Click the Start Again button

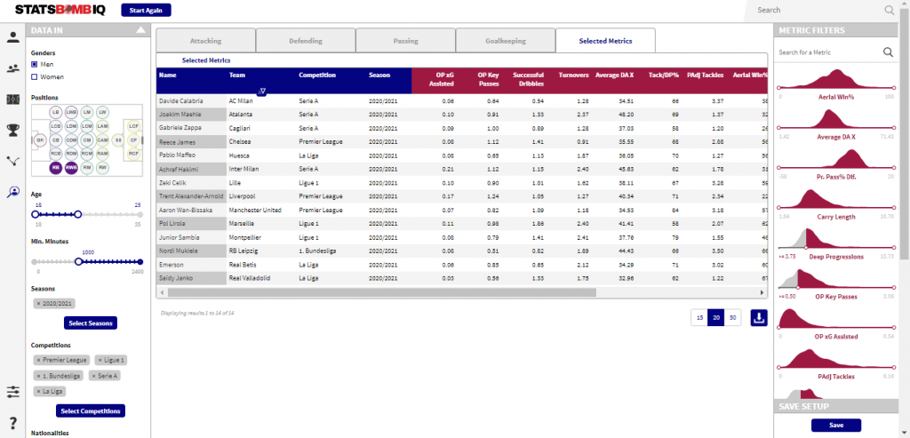pos(147,10)
